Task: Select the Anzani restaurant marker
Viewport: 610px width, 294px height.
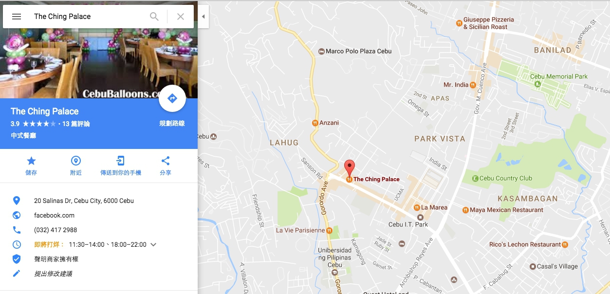Action: coord(315,123)
